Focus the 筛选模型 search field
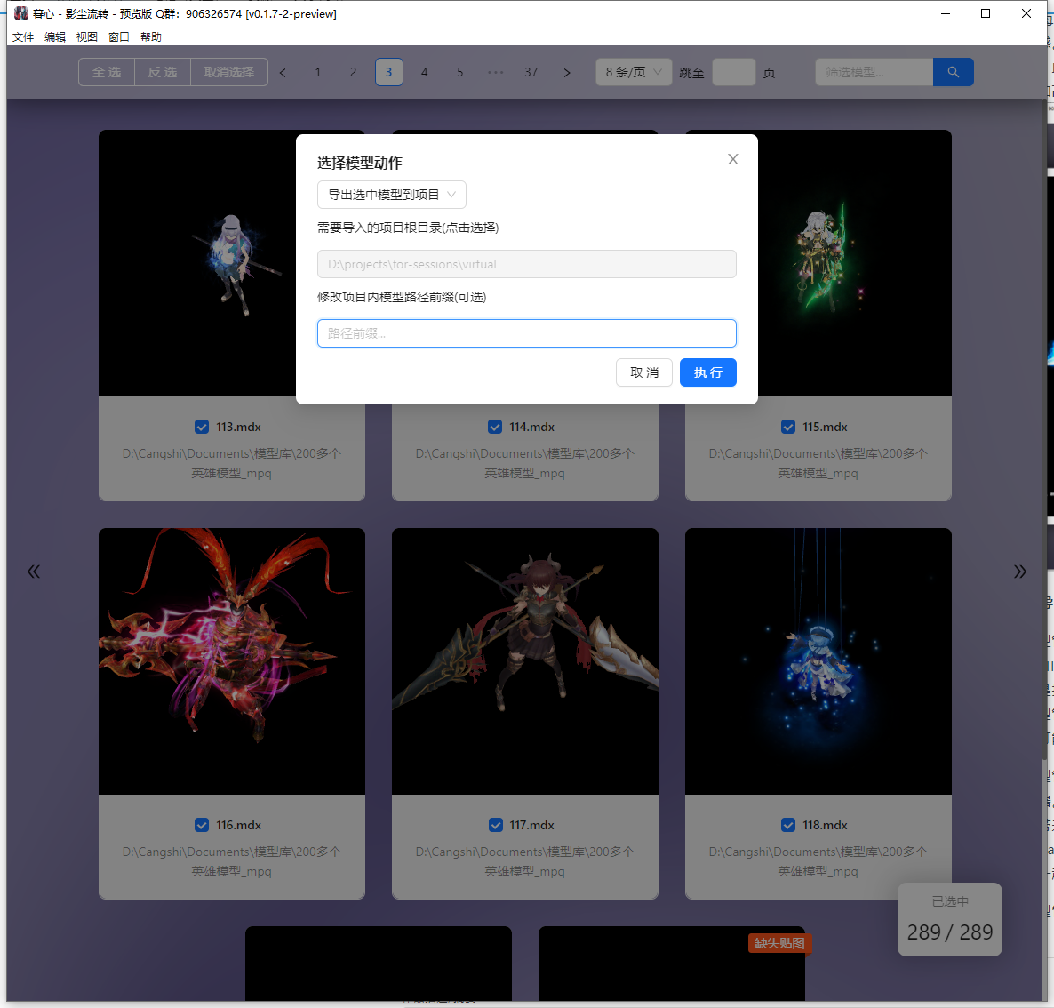This screenshot has width=1054, height=1008. 874,72
